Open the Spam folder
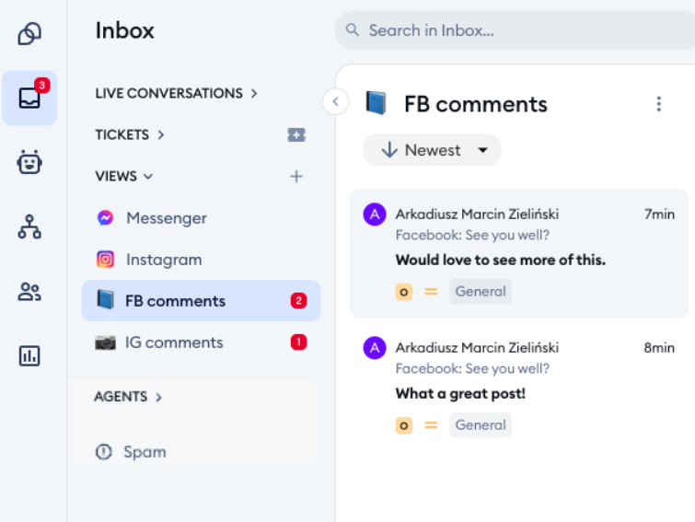The width and height of the screenshot is (695, 522). (145, 452)
